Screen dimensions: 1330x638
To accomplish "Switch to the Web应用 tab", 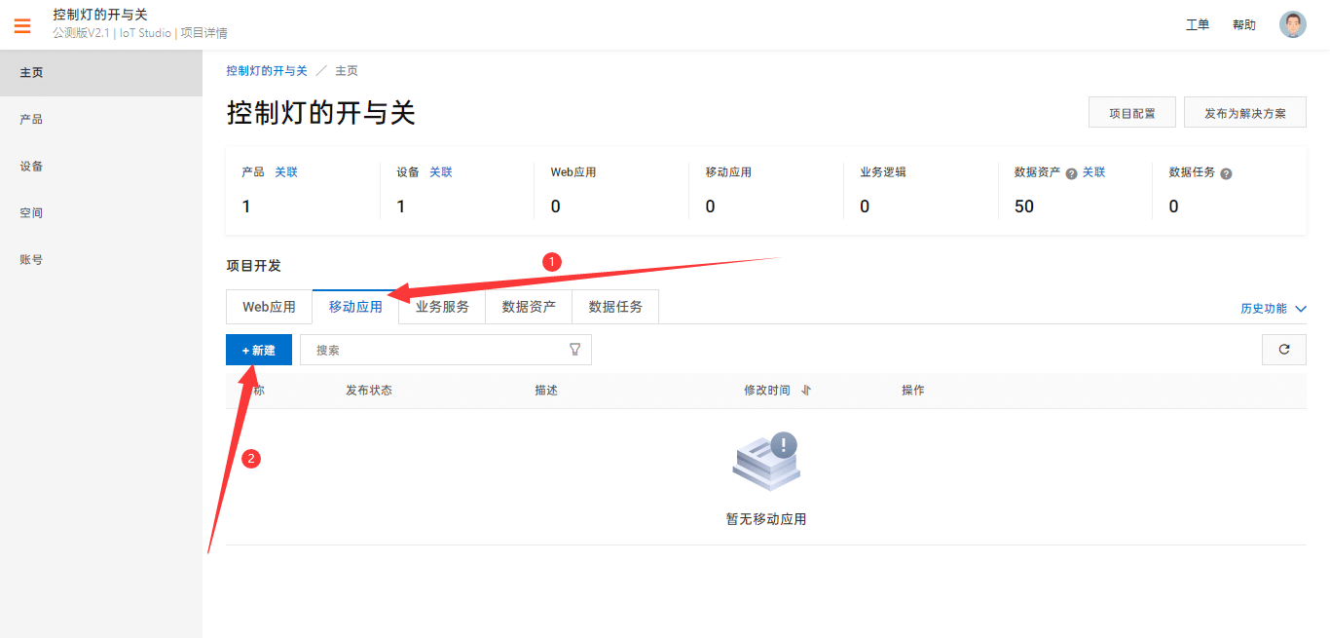I will (x=269, y=306).
